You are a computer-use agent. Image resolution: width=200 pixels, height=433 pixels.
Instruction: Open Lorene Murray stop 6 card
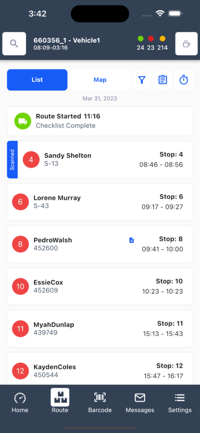100,202
